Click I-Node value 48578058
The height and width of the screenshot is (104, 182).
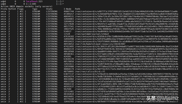69,61
